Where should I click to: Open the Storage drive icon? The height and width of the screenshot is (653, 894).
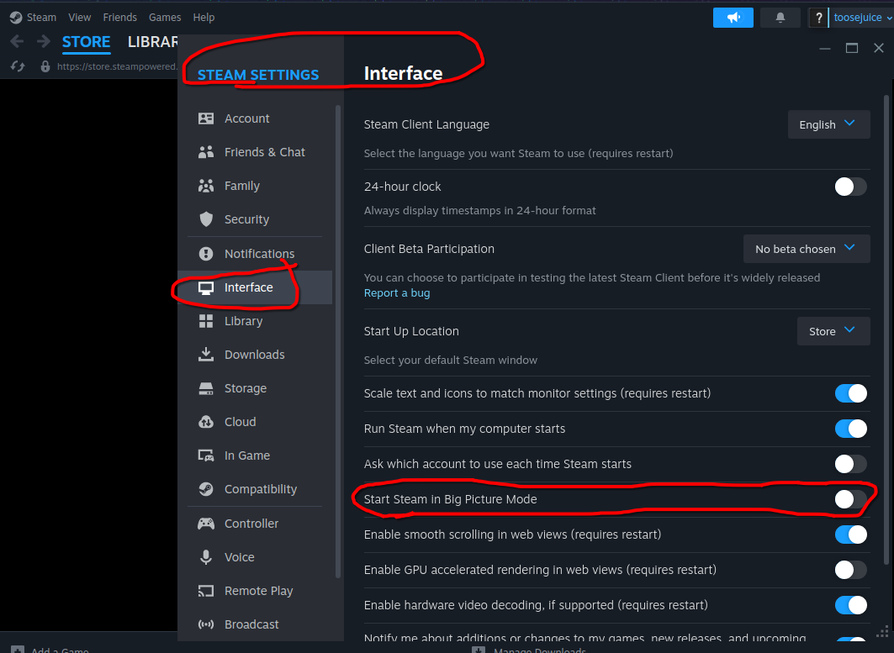206,388
